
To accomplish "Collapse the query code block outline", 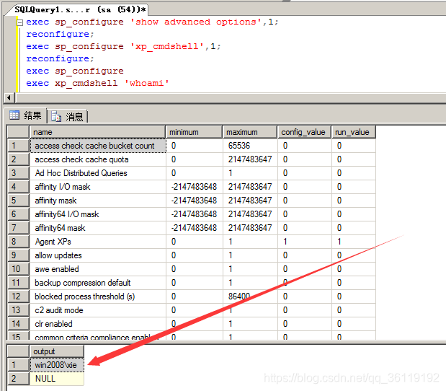I will pos(19,23).
